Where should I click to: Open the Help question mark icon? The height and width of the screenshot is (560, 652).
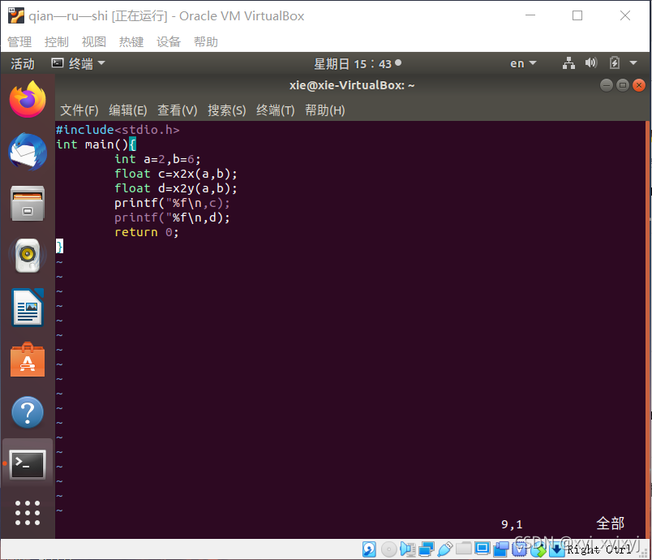pos(28,412)
